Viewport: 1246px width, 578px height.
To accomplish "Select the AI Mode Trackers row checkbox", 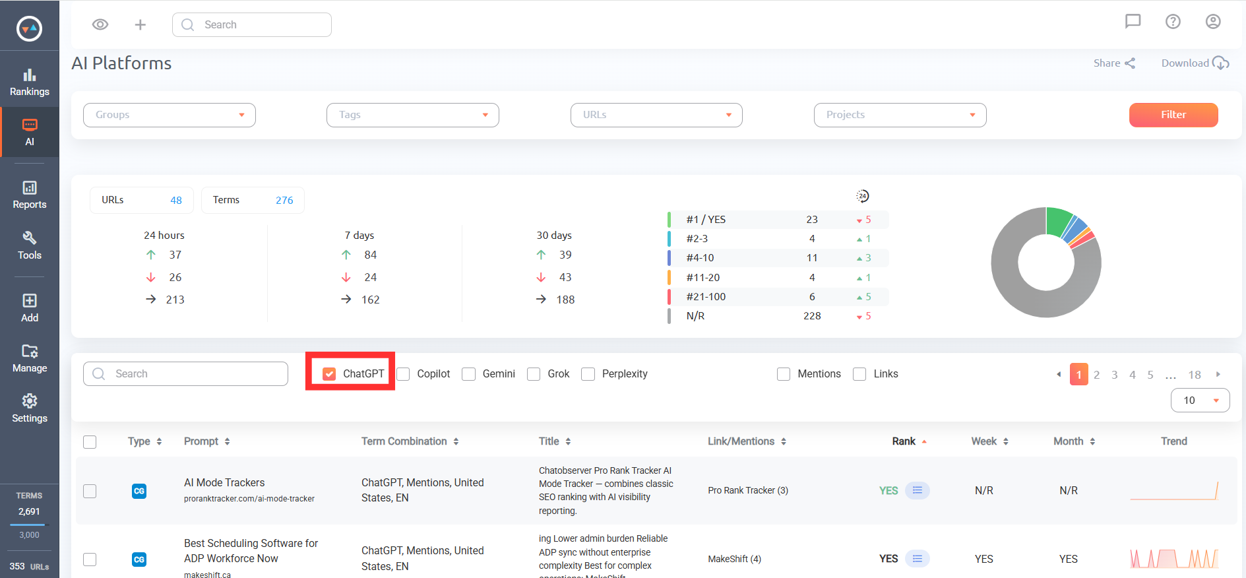I will point(90,491).
